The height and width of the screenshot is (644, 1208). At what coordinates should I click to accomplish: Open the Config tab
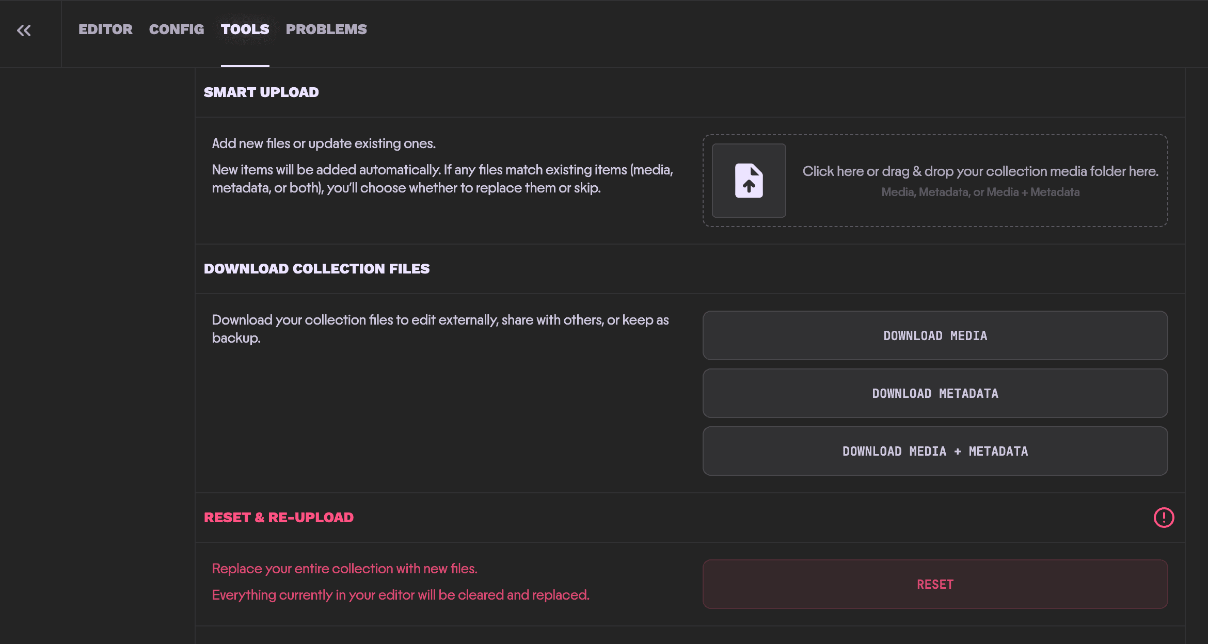point(176,29)
